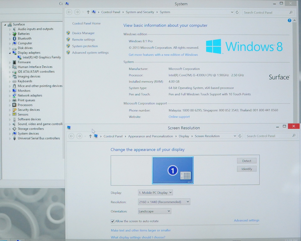Click the Firmware category icon
The width and height of the screenshot is (301, 241).
coord(14,62)
